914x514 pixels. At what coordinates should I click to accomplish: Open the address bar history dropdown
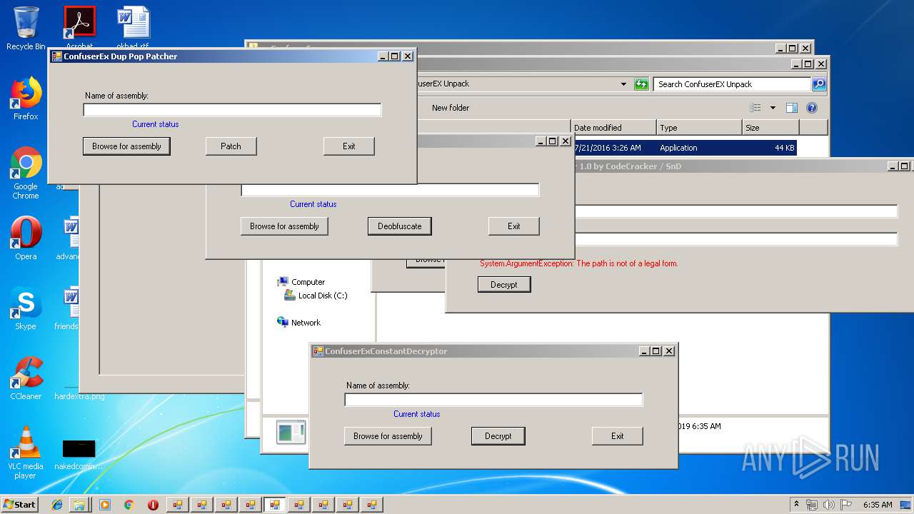click(x=624, y=84)
